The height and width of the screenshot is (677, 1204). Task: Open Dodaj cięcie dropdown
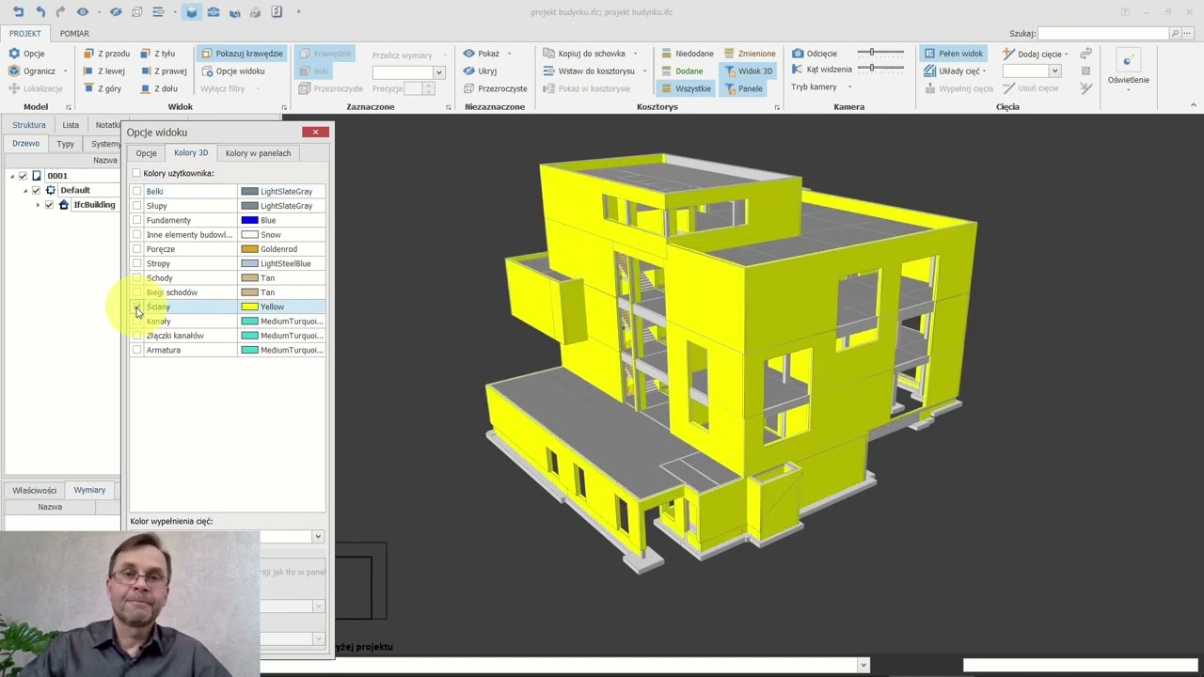[x=1035, y=54]
